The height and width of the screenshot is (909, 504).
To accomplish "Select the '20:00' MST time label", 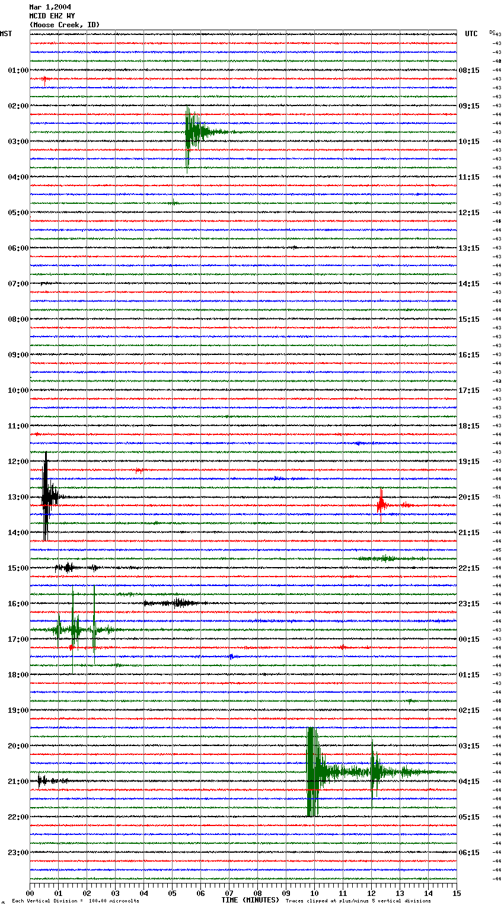I will pos(18,746).
